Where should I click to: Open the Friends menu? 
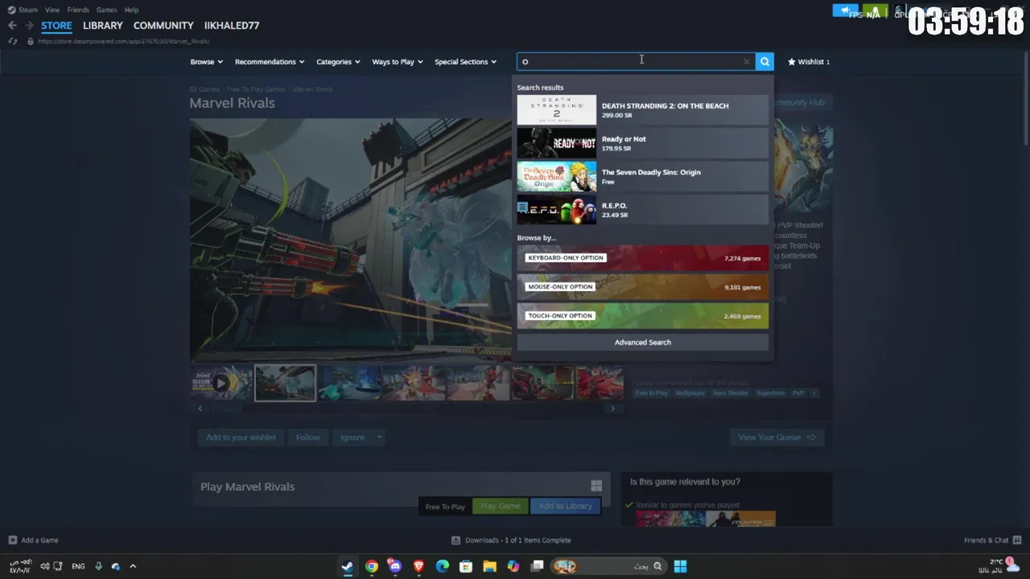click(78, 10)
